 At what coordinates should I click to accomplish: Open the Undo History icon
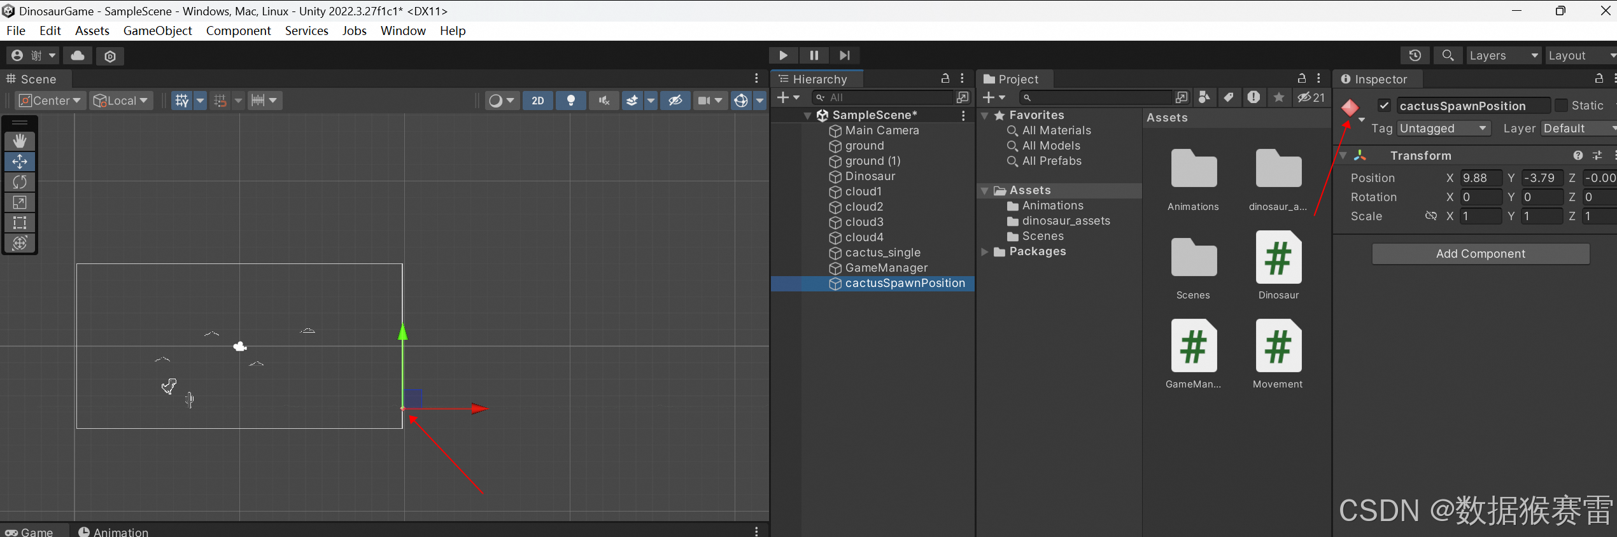click(x=1415, y=55)
